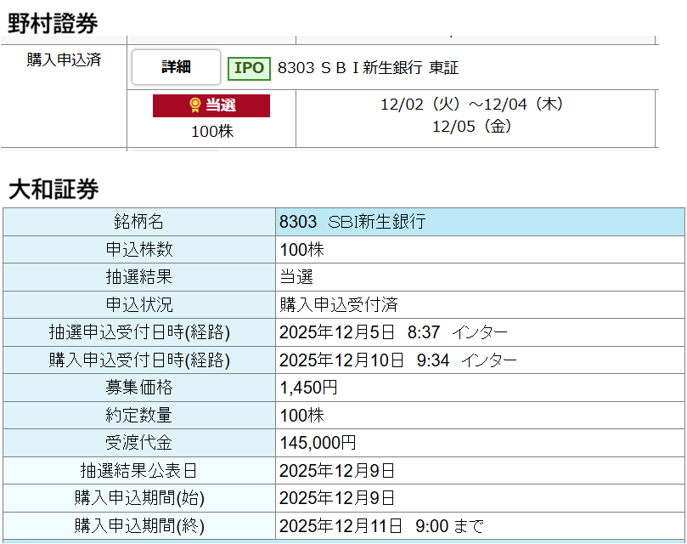Click the 抽選申込受付日時(経路) label
687x544 pixels.
coord(139,332)
